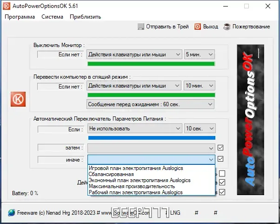Click the green monitor-off progress bar
Screen dimensions: 280x224
point(151,64)
